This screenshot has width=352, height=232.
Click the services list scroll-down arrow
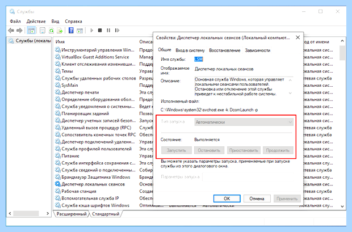[342, 206]
